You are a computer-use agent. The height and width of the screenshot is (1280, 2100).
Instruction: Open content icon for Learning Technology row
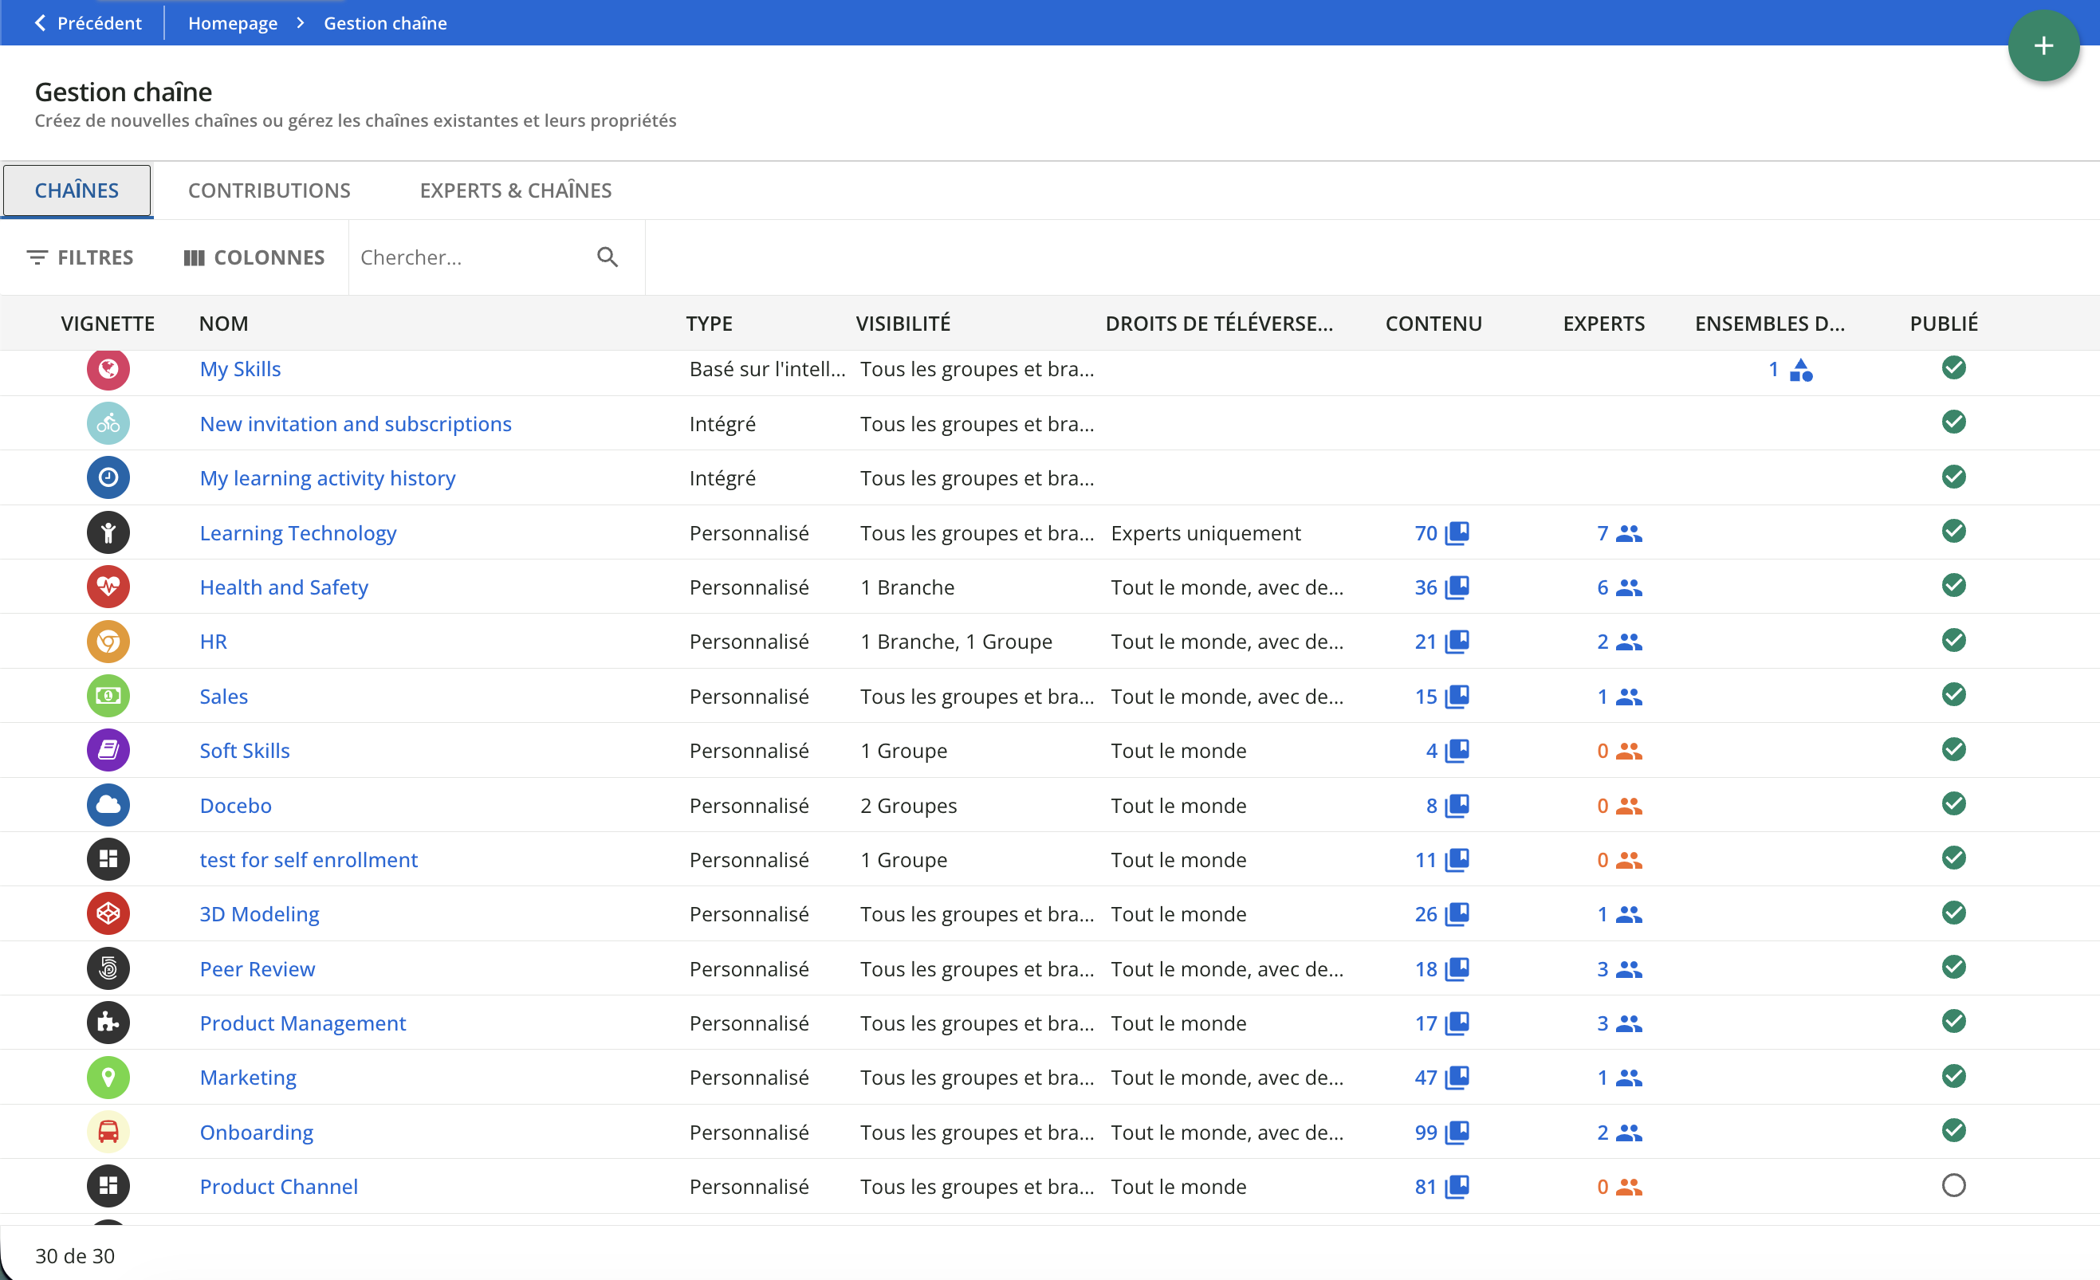[x=1457, y=532]
